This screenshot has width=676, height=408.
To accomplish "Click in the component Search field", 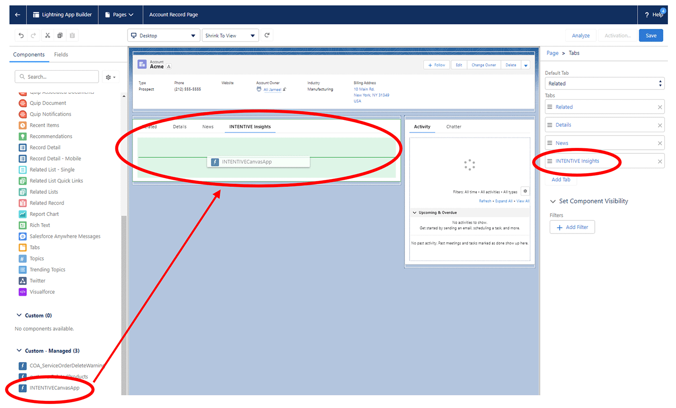I will pos(57,77).
